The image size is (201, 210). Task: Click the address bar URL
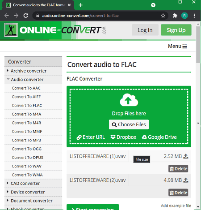click(80, 16)
